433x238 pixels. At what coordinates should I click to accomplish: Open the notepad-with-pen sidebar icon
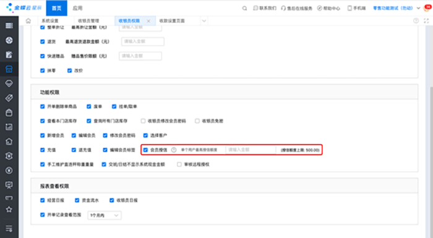9,54
